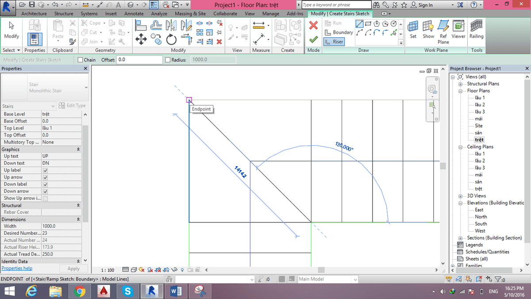This screenshot has height=299, width=531.
Task: Click the red Cancel Edit Mode X
Action: click(313, 26)
